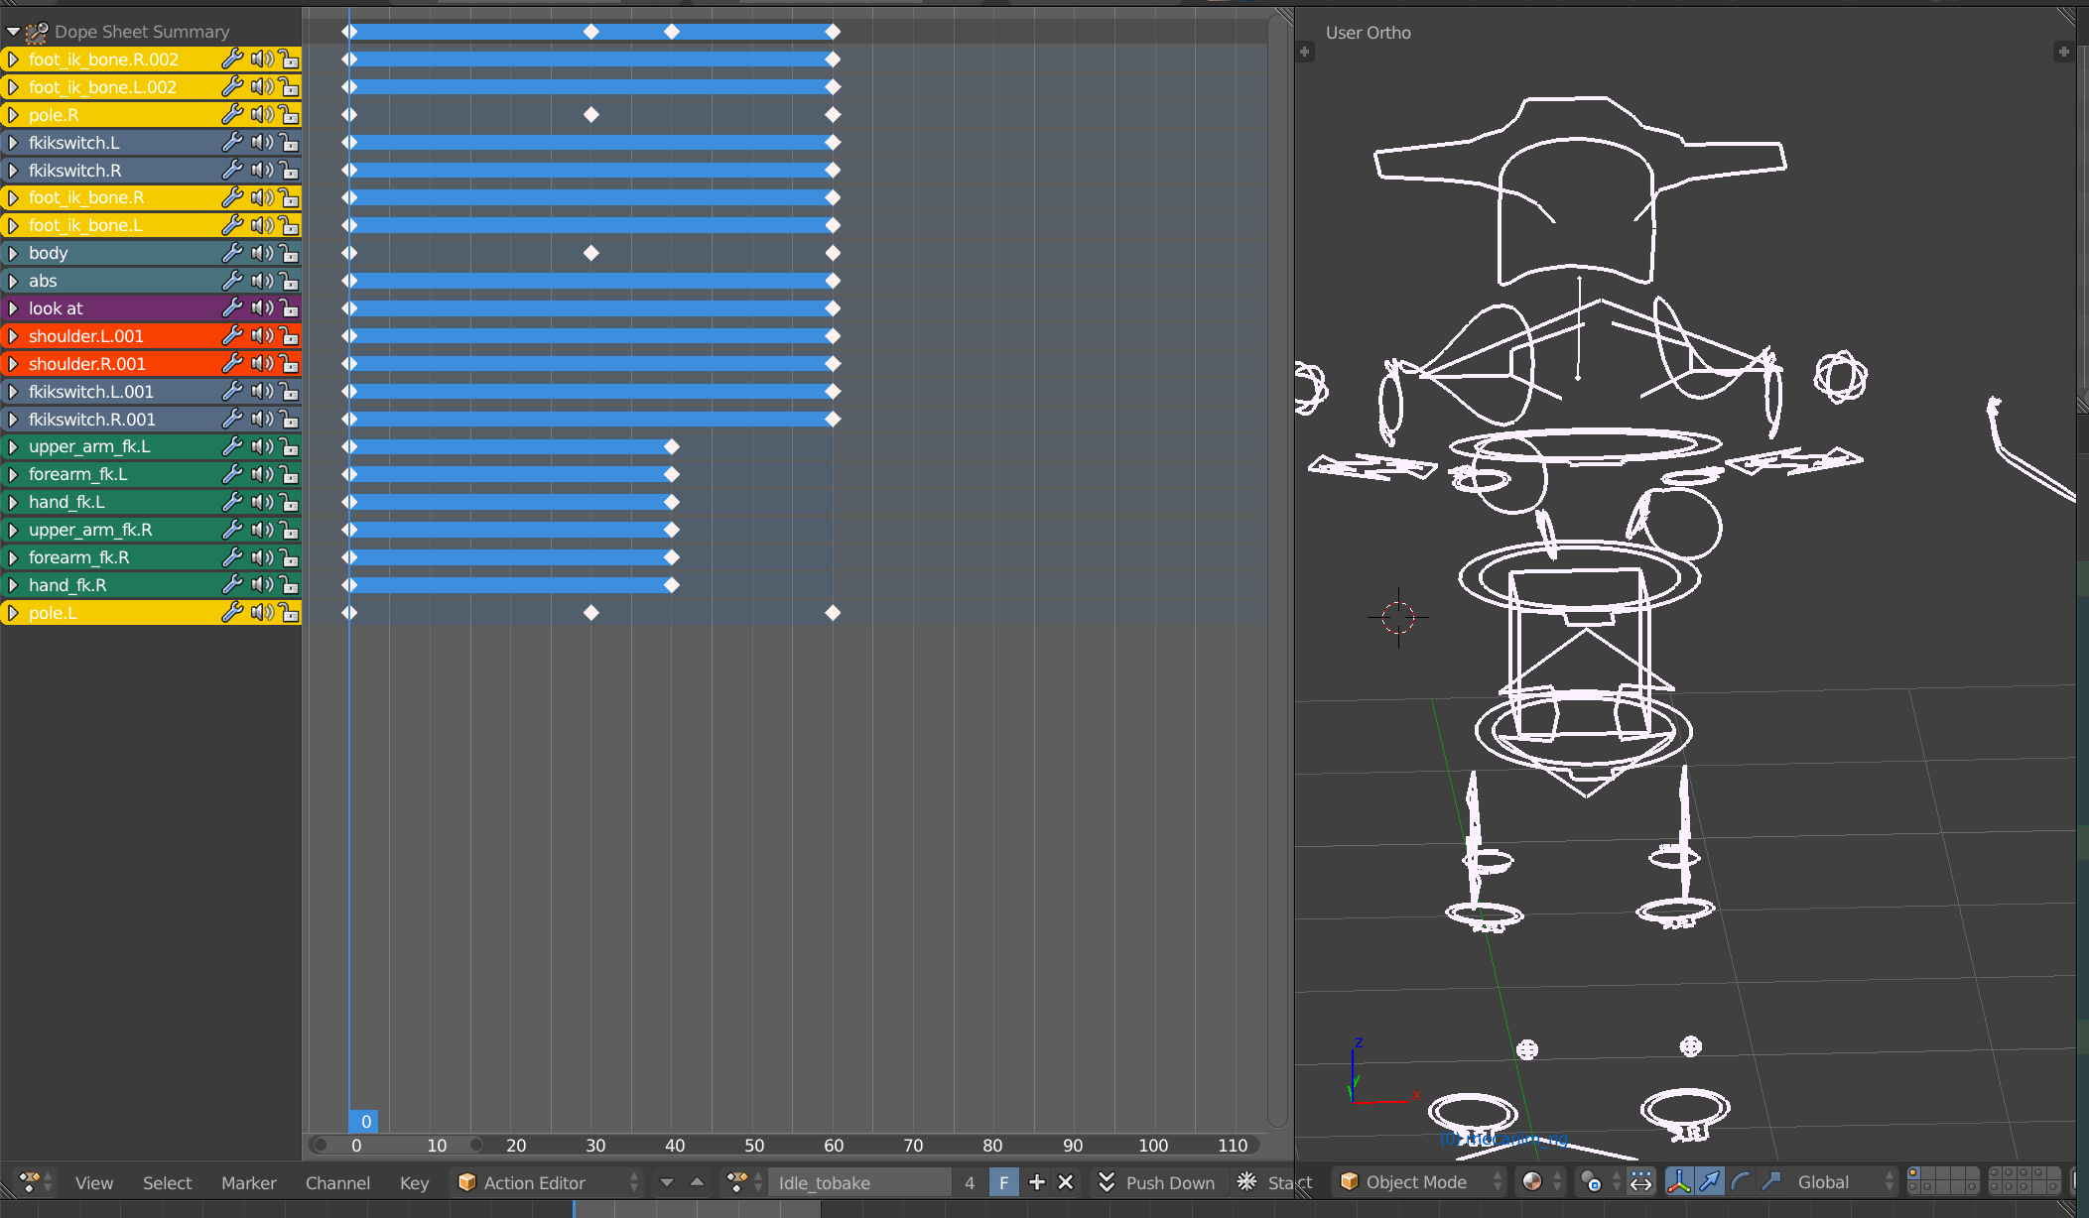The image size is (2089, 1218).
Task: Toggle the 3D manipulator widget on
Action: [1679, 1181]
